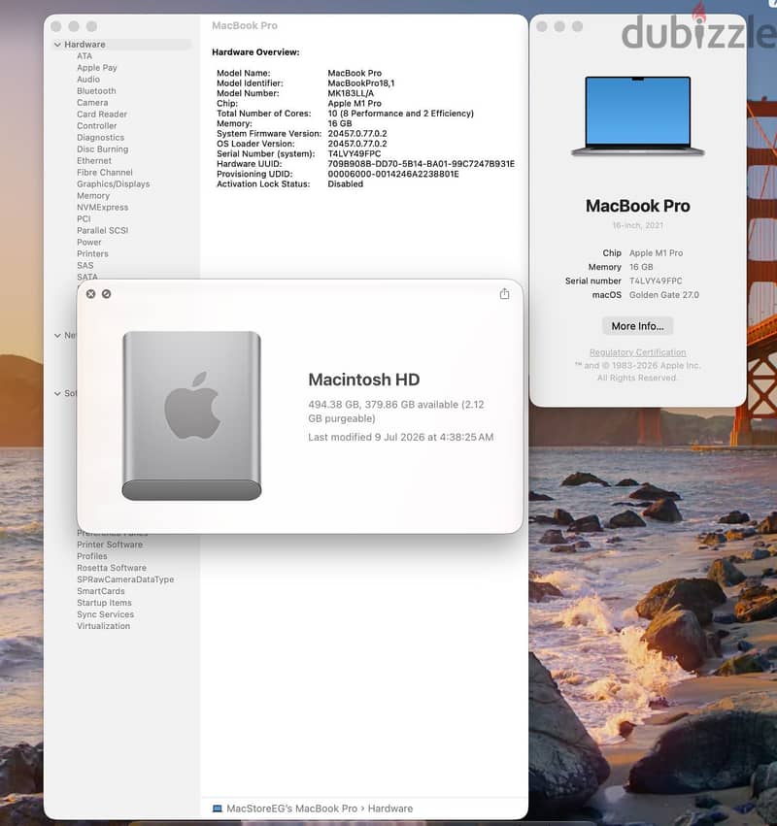777x826 pixels.
Task: Collapse the Software section chevron
Action: 57,393
